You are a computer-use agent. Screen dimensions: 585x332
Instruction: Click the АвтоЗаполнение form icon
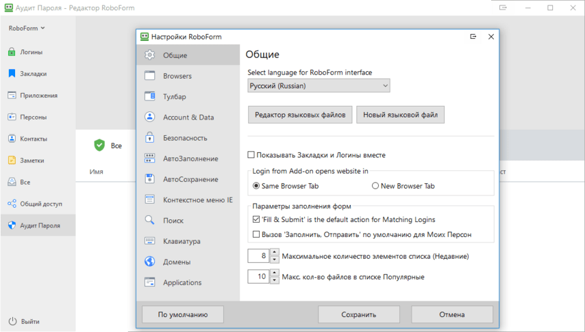149,158
